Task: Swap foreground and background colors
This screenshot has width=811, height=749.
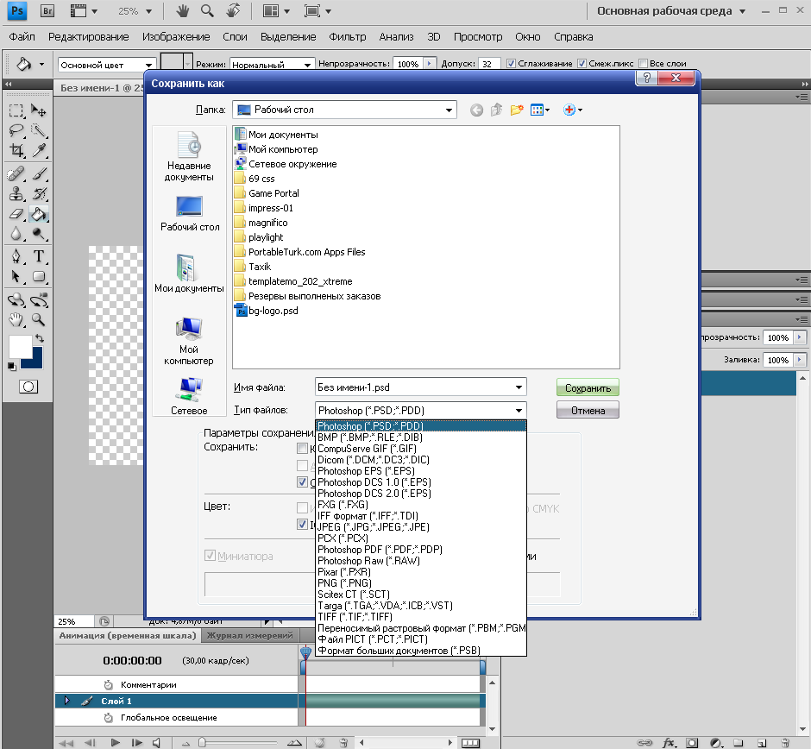Action: tap(40, 338)
